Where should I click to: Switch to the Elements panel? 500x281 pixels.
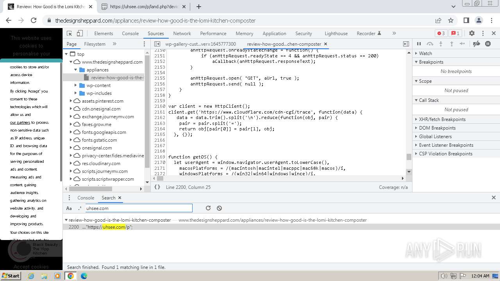tap(104, 34)
